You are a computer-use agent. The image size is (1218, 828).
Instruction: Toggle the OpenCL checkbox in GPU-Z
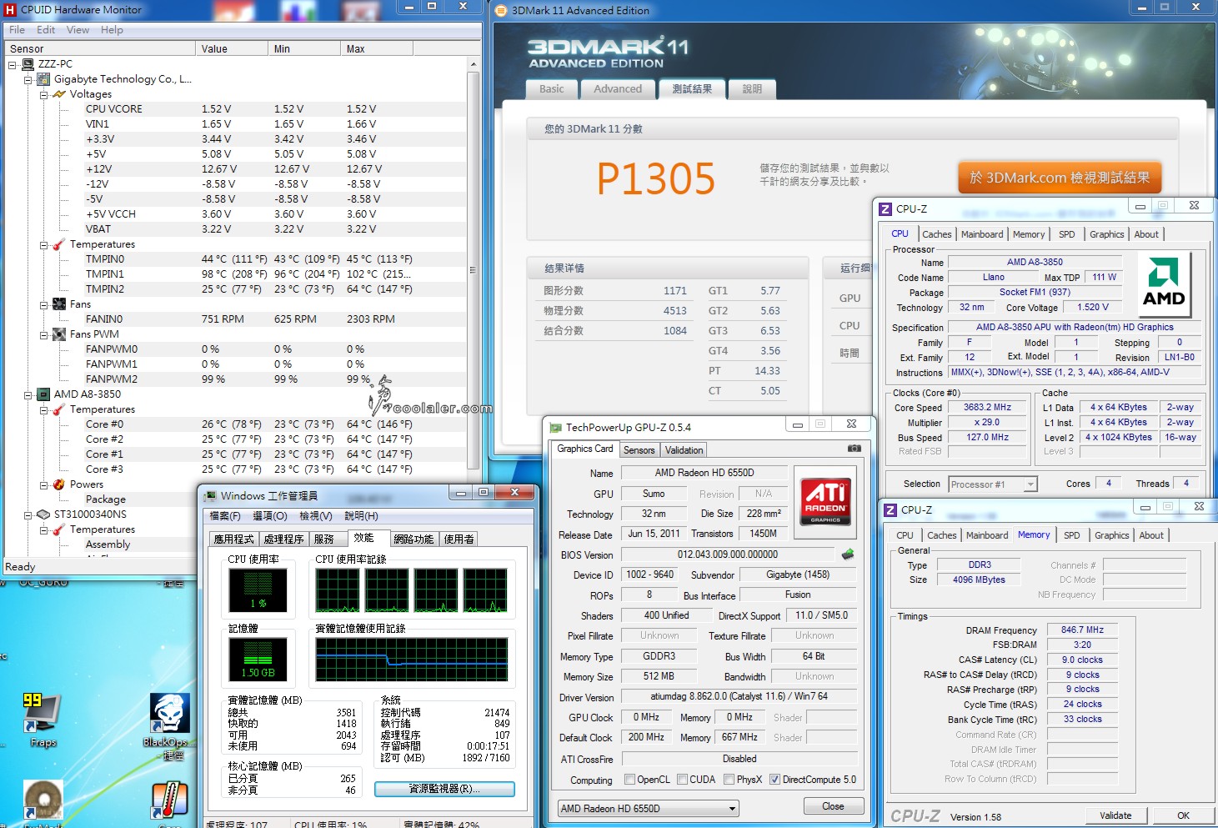coord(630,780)
